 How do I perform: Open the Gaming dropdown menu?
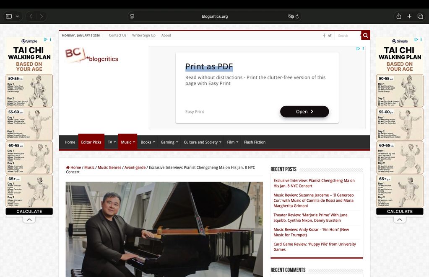tap(169, 142)
